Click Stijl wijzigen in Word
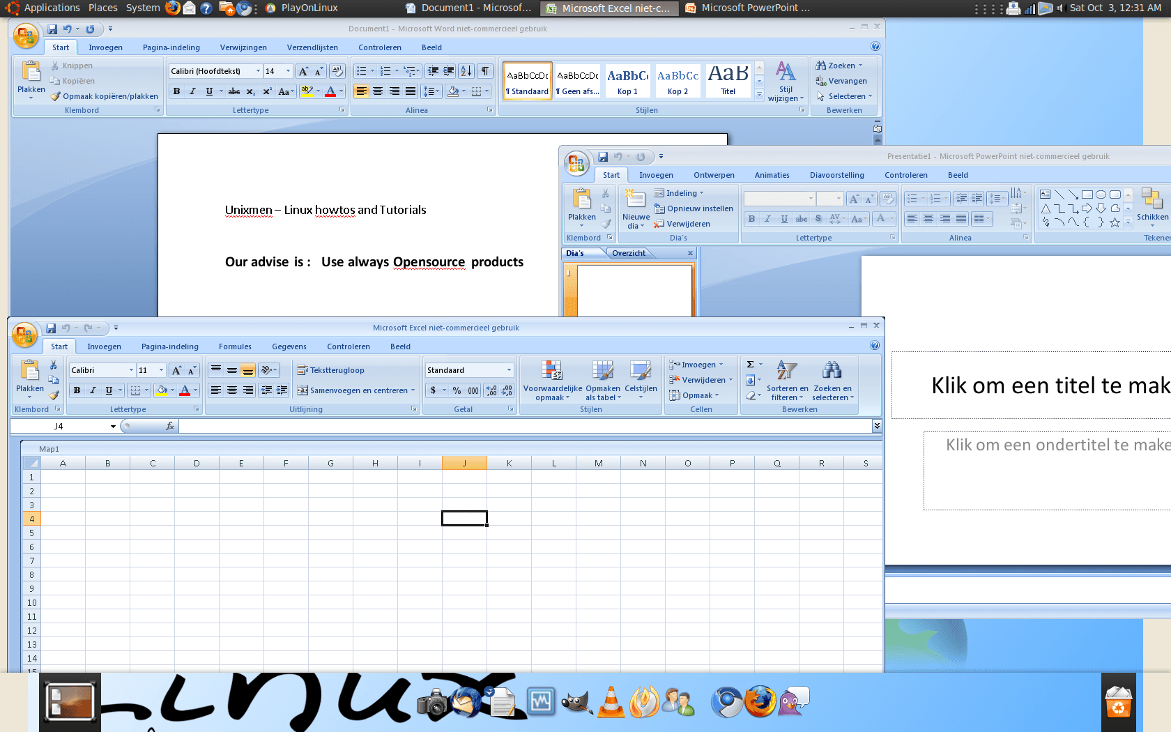 tap(786, 82)
